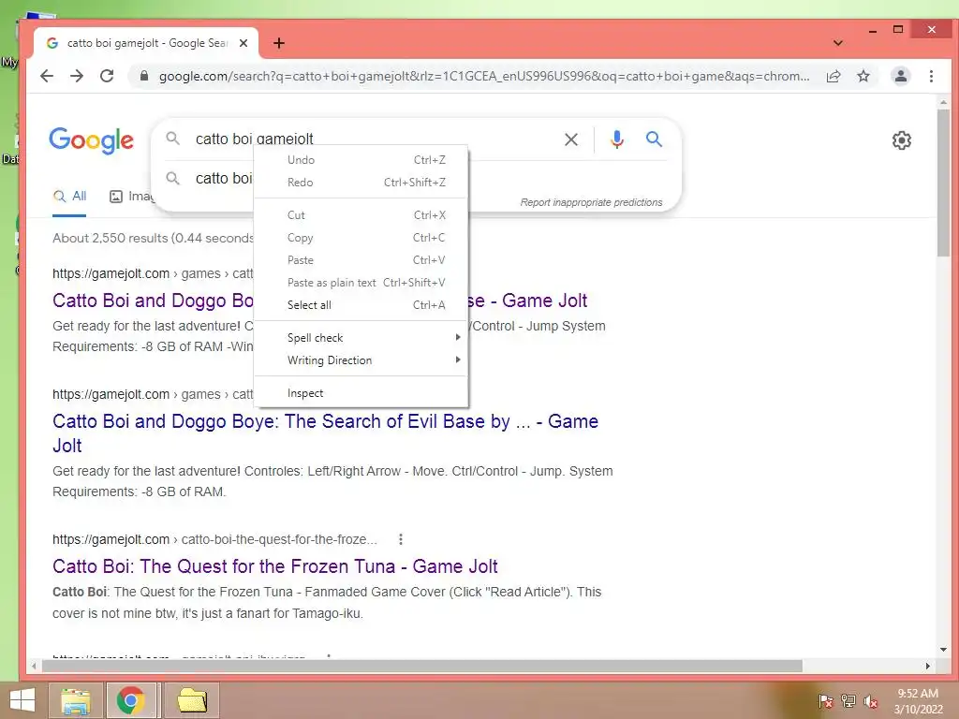Choose Paste as plain text

(361, 283)
